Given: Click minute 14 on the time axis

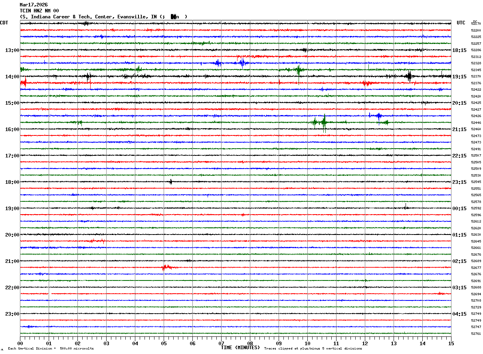Looking at the screenshot, I should (422, 344).
